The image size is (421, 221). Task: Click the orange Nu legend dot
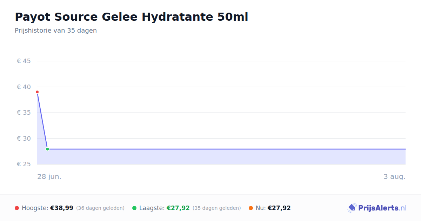(x=251, y=208)
